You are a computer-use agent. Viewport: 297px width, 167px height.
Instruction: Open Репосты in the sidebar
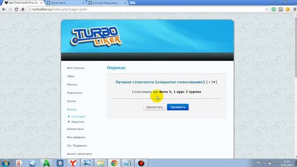point(72,84)
